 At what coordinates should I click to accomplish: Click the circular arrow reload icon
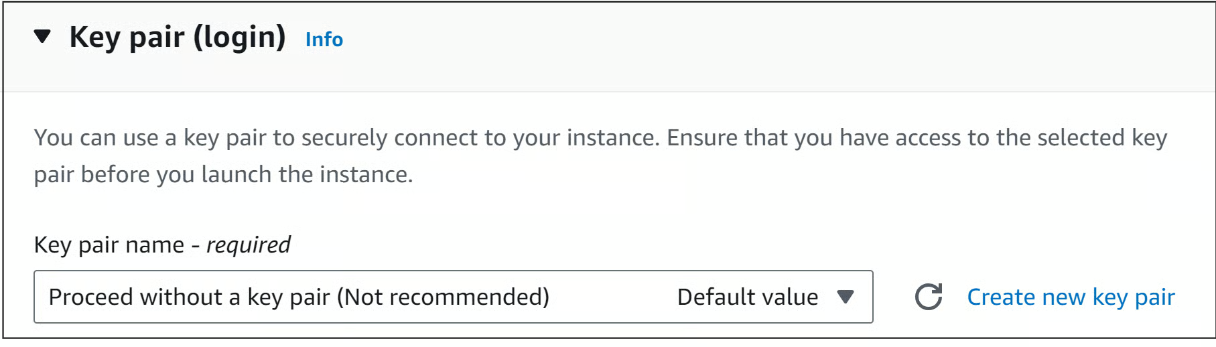click(x=929, y=297)
